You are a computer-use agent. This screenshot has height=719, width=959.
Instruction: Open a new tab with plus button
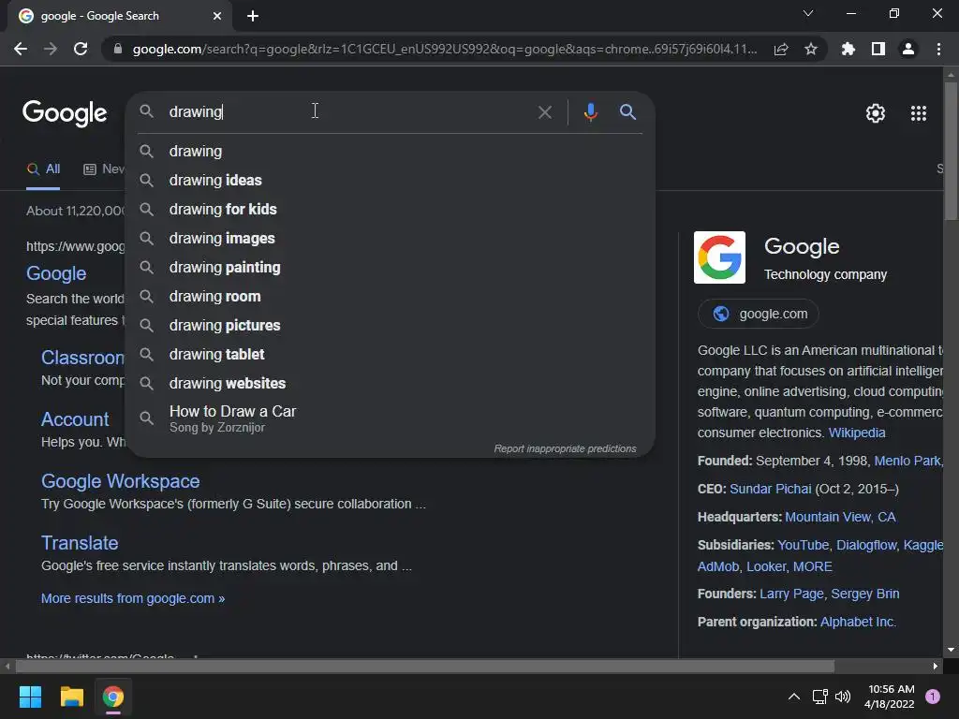pos(253,16)
